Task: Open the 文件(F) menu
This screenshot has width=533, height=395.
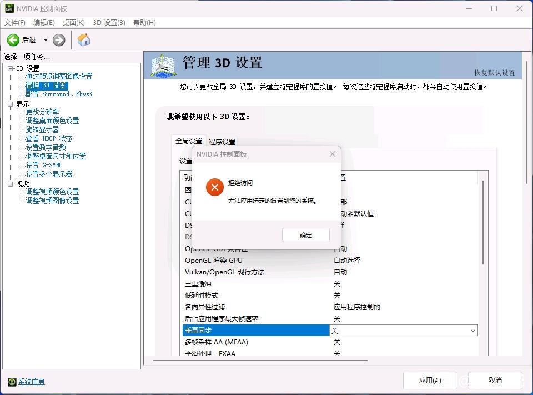Action: 15,22
